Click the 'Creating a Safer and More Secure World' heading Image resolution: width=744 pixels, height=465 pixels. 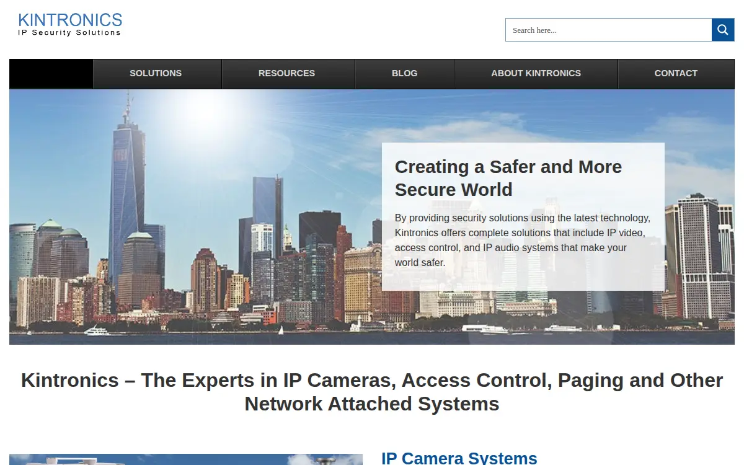pos(508,178)
